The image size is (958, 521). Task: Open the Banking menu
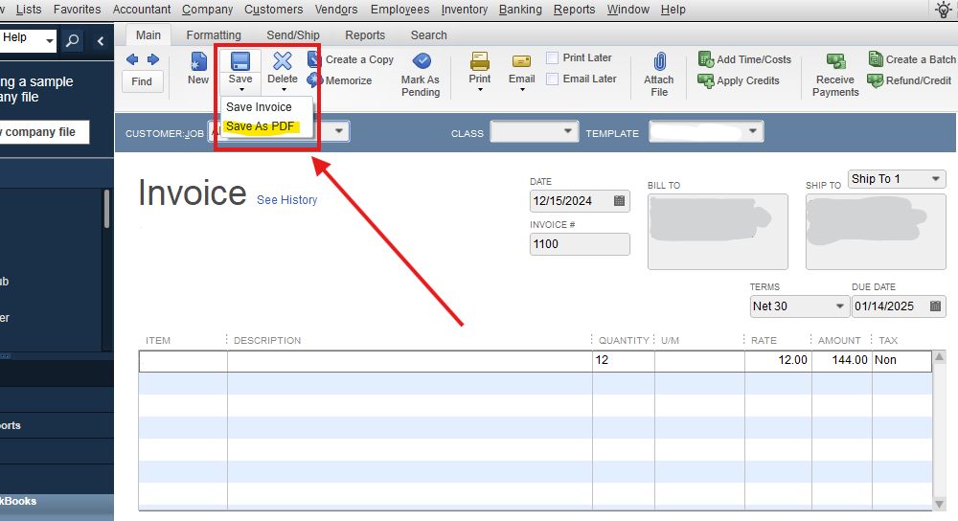point(520,10)
